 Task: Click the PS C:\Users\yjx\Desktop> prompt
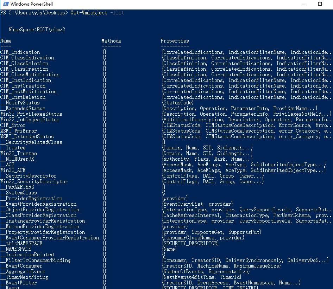point(34,13)
